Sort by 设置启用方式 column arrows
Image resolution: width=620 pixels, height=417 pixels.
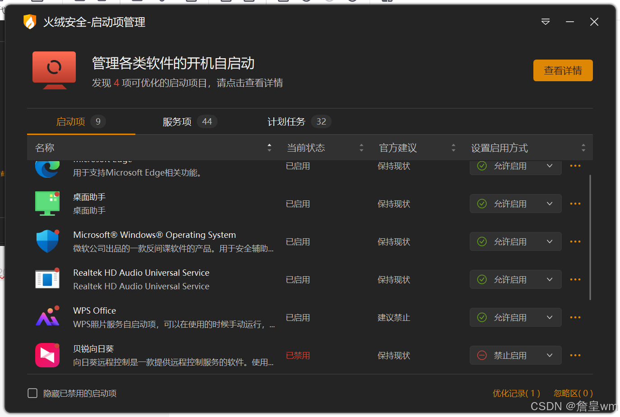point(583,148)
